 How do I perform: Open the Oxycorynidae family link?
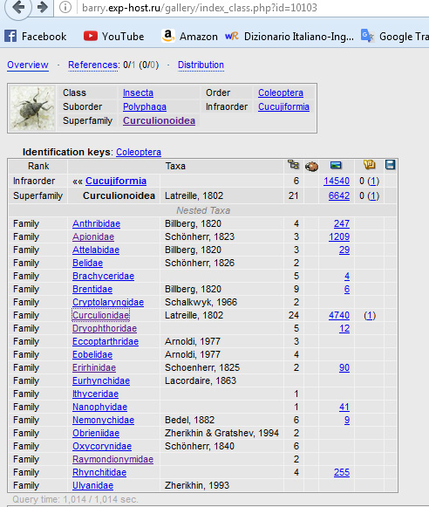(x=102, y=446)
